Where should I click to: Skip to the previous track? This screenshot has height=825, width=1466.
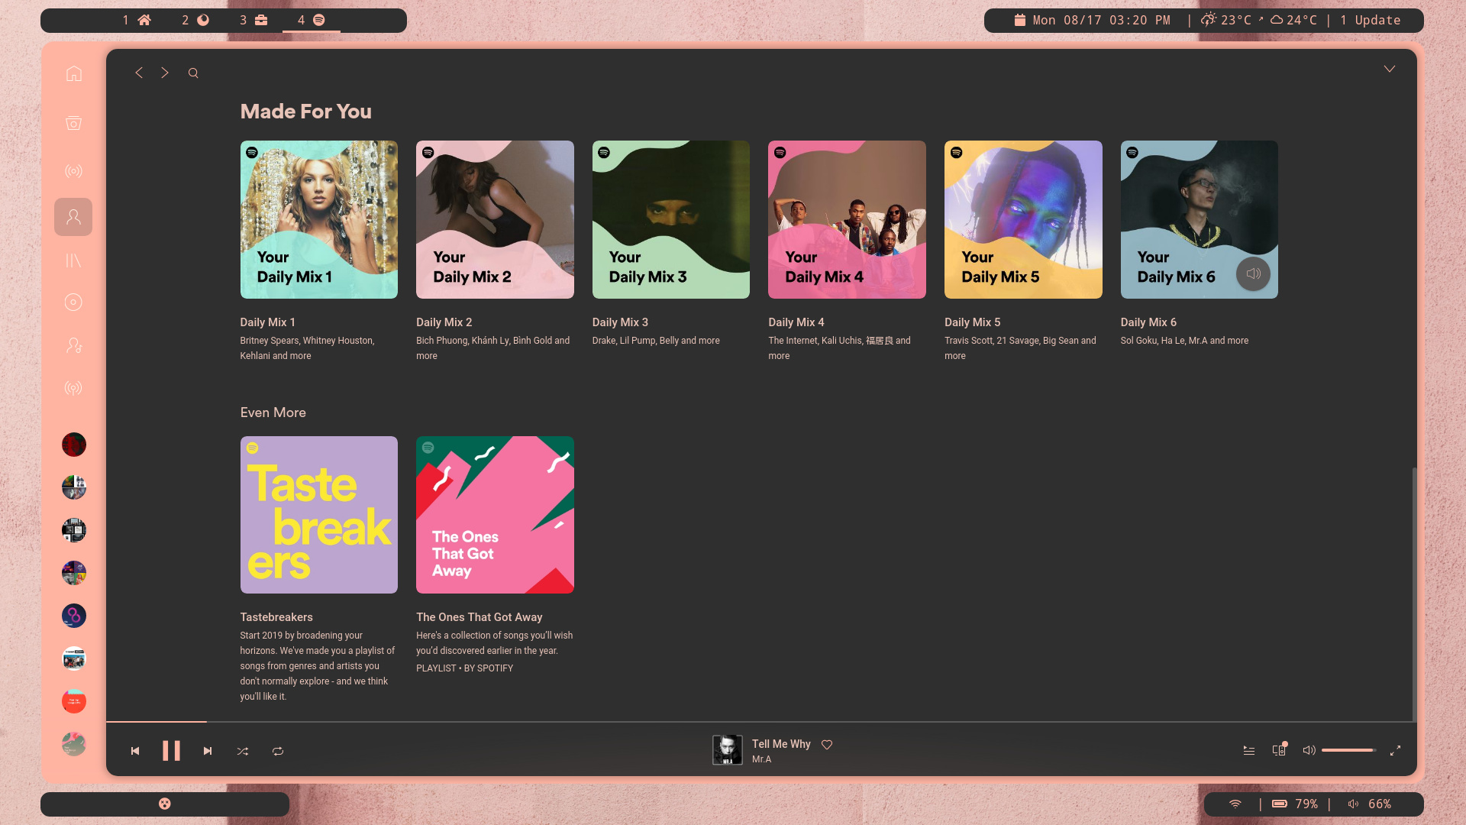coord(135,751)
